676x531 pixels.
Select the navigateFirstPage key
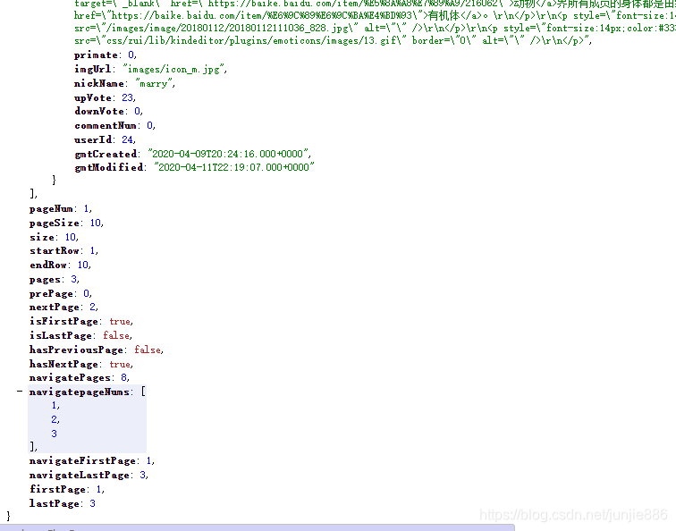click(x=82, y=461)
